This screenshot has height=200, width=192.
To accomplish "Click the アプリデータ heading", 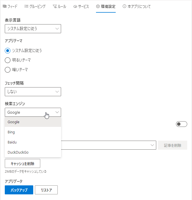I will (14, 181).
